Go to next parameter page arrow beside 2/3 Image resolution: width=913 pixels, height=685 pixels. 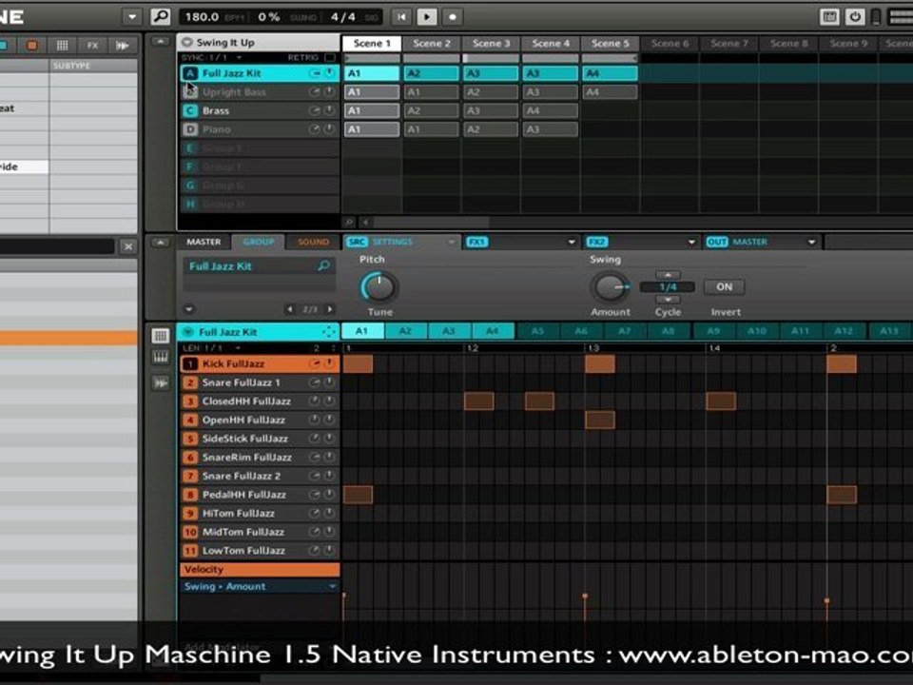(x=330, y=308)
